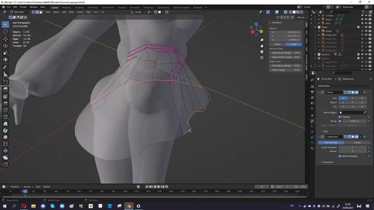Screen dimensions: 374x210
Task: Select the Annotate pencil tool
Action: (x=5, y=67)
